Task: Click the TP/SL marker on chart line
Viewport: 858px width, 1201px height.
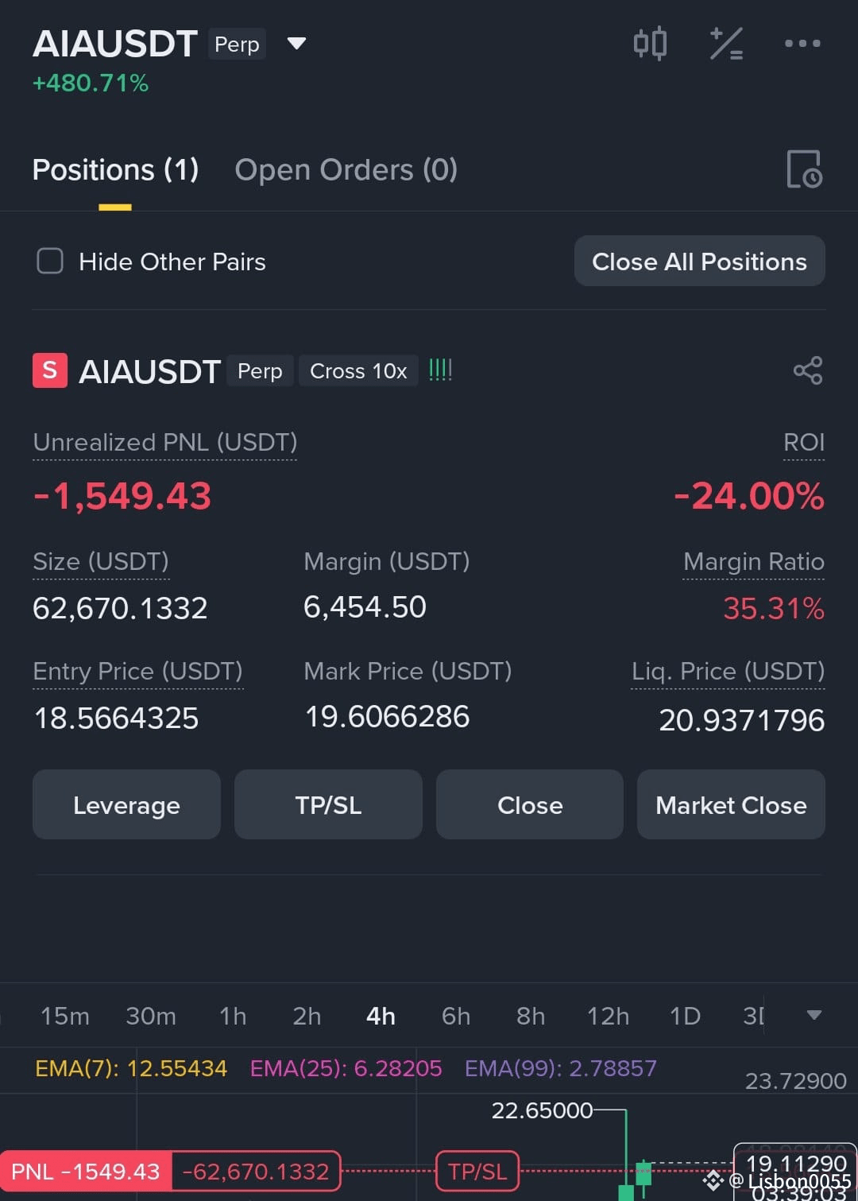Action: click(477, 1171)
